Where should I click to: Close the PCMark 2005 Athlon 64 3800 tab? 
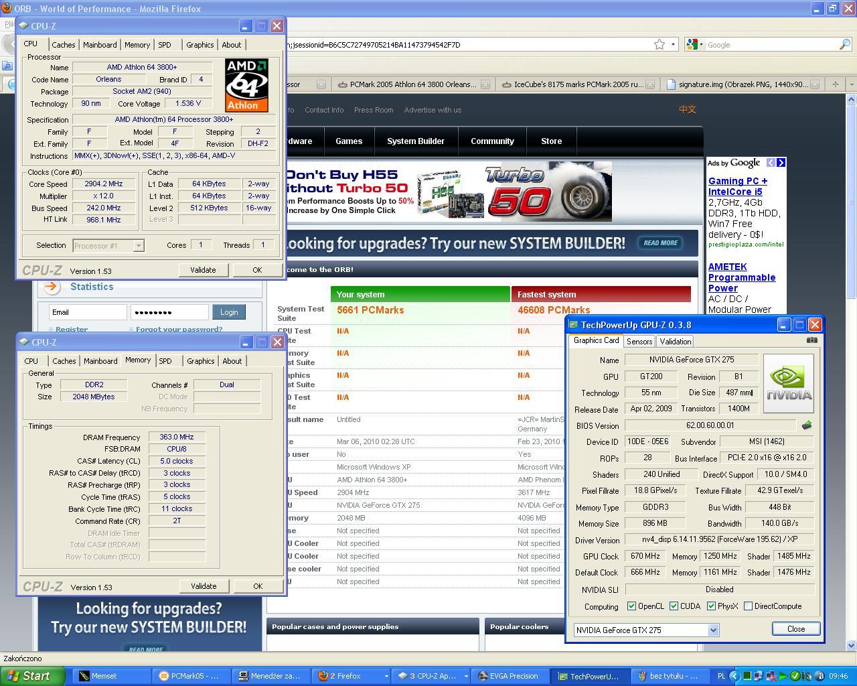pyautogui.click(x=485, y=84)
